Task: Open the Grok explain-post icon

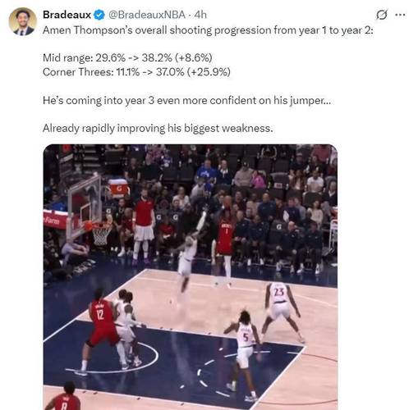Action: [381, 15]
